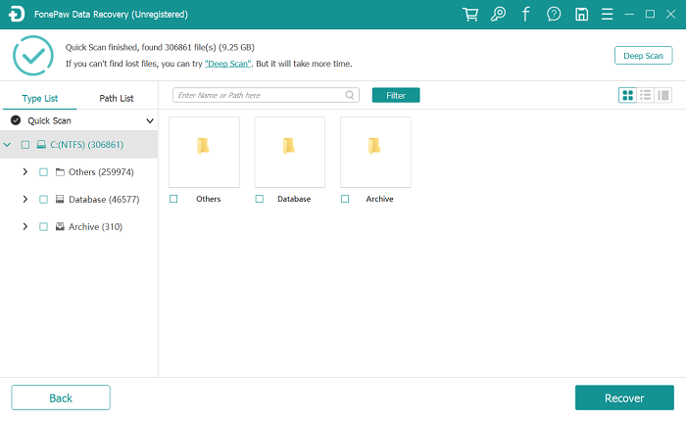The image size is (686, 421).
Task: Click the Filter button
Action: point(396,95)
